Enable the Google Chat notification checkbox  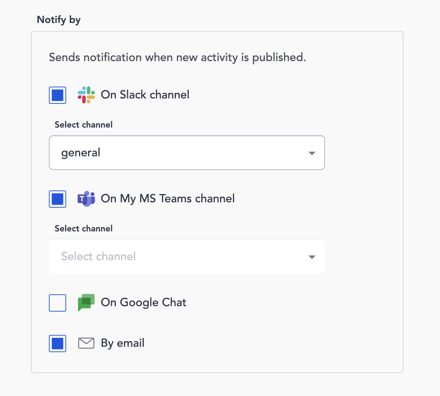pos(58,303)
